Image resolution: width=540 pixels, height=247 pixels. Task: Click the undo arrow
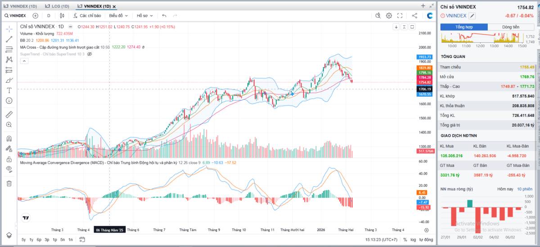tap(164, 15)
